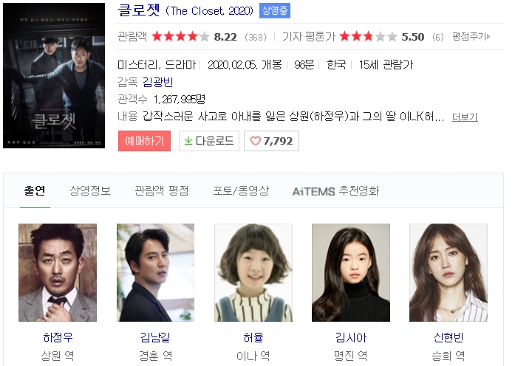Open the 포토/동영상 tab
This screenshot has height=366, width=532.
click(x=241, y=191)
